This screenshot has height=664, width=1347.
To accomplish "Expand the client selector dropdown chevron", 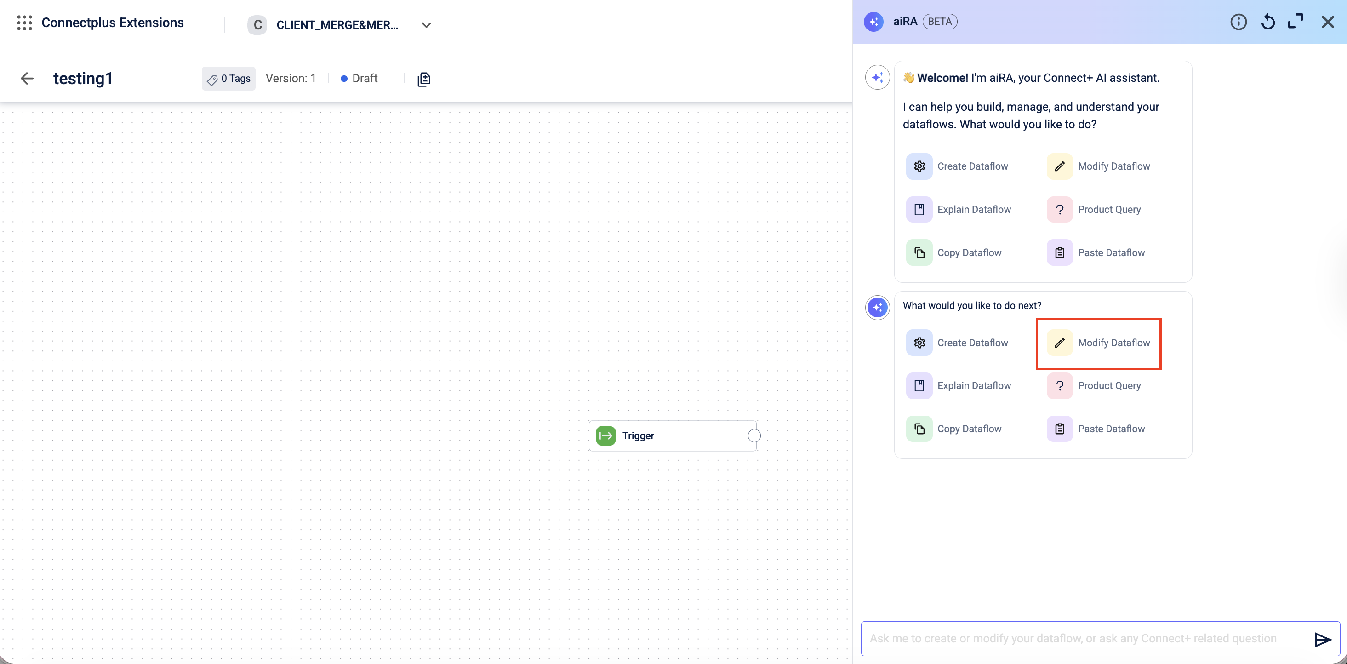I will 426,25.
